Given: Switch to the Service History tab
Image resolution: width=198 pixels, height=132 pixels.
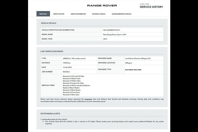Looking at the screenshot, I should pos(59,14).
